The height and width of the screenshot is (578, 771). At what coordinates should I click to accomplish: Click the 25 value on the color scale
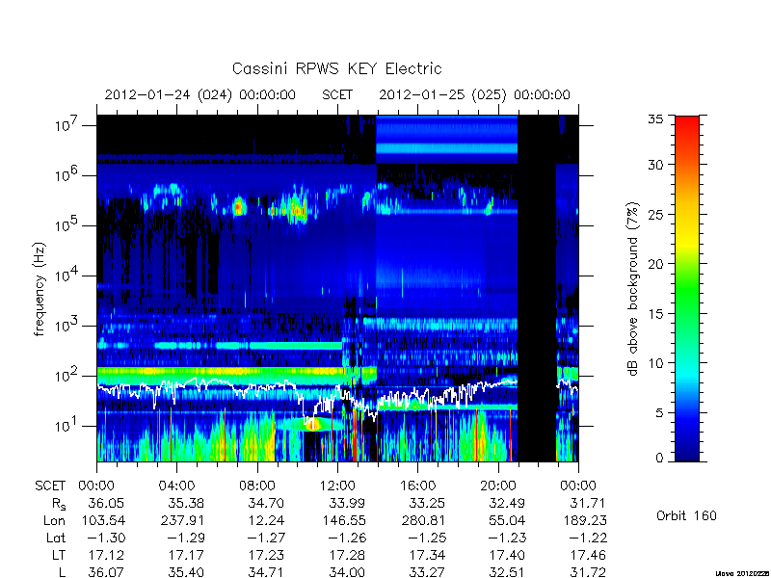[654, 215]
